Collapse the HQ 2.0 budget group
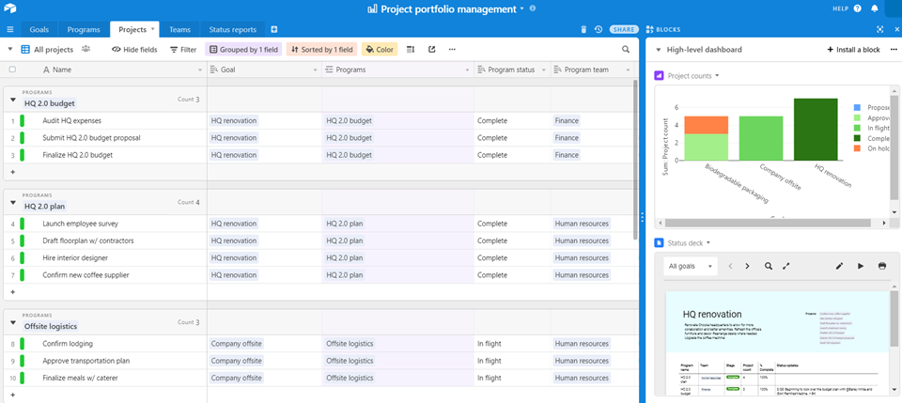This screenshot has width=902, height=403. (x=12, y=100)
